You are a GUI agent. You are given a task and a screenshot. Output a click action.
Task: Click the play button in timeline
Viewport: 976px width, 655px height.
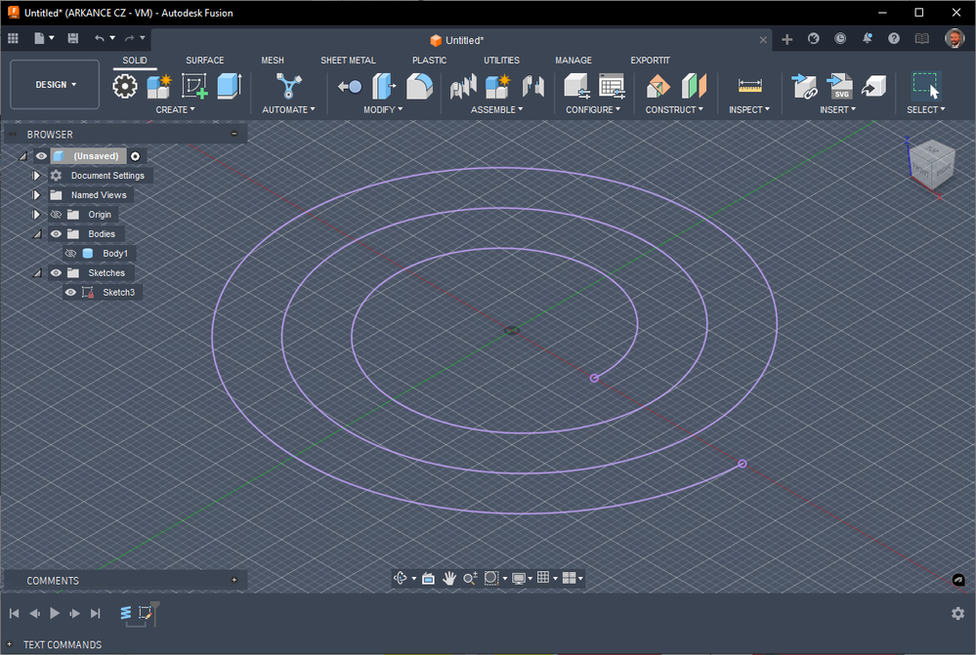click(x=55, y=613)
